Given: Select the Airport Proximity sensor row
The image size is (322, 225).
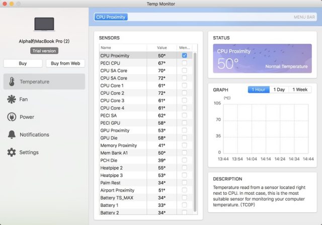Looking at the screenshot, I should 146,190.
